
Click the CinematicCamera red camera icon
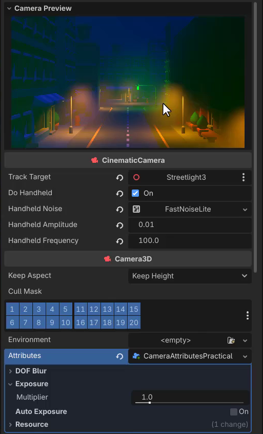(95, 160)
